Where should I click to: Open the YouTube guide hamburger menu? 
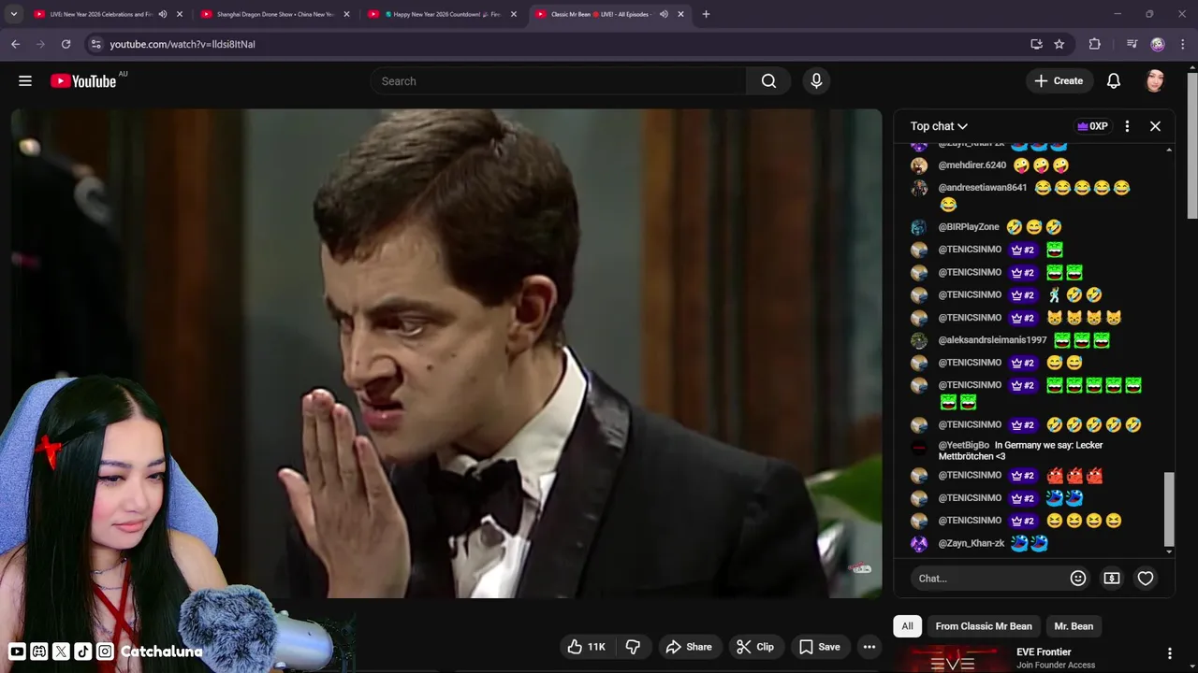(25, 81)
